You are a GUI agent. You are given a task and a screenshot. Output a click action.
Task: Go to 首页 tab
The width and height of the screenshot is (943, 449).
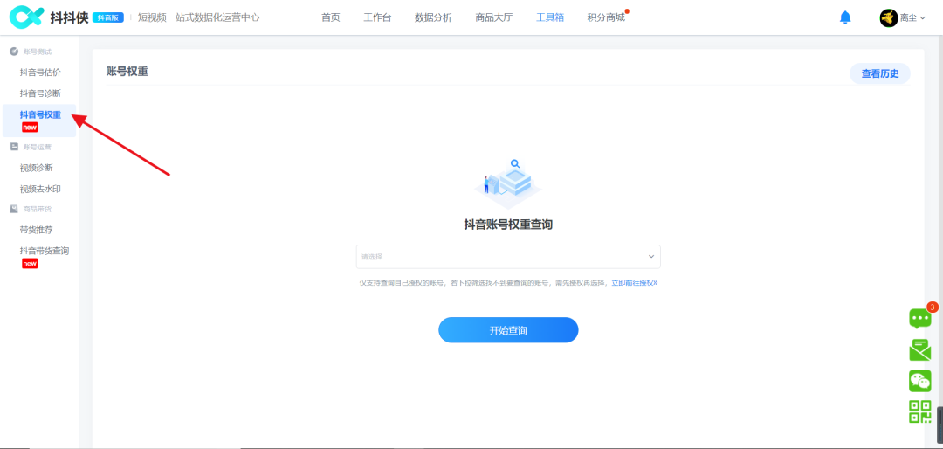330,17
